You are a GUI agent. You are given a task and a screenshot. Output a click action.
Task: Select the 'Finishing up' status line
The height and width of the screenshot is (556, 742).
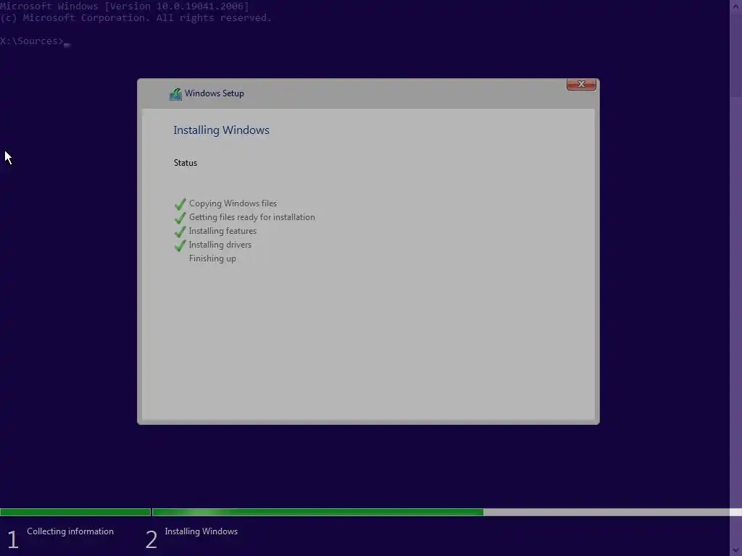[x=212, y=258]
